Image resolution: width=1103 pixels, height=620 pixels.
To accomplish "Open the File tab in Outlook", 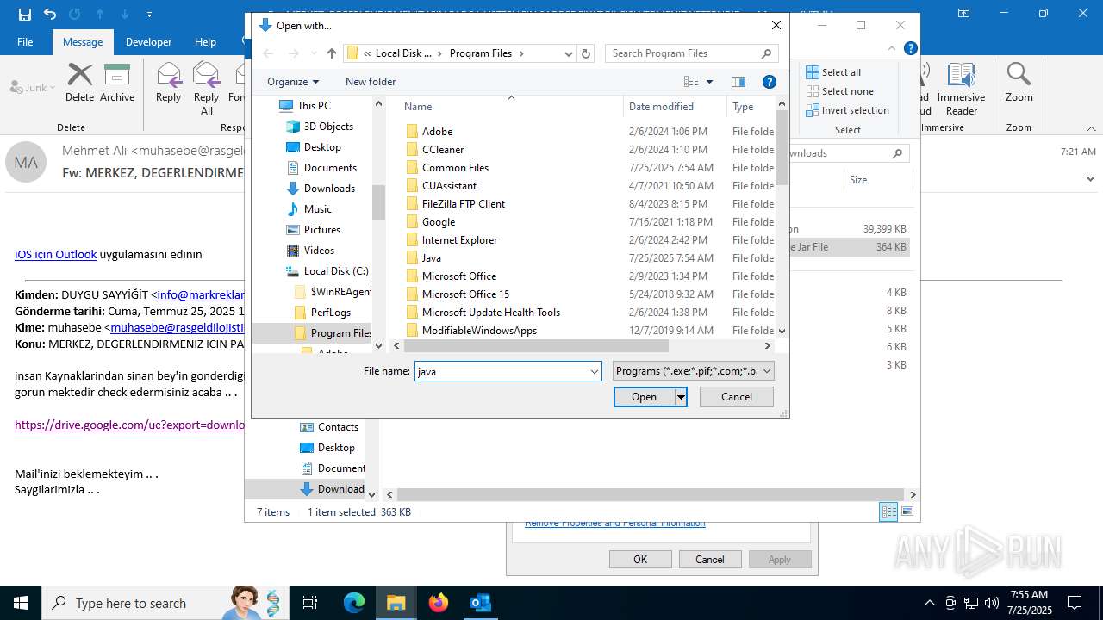I will pyautogui.click(x=25, y=41).
